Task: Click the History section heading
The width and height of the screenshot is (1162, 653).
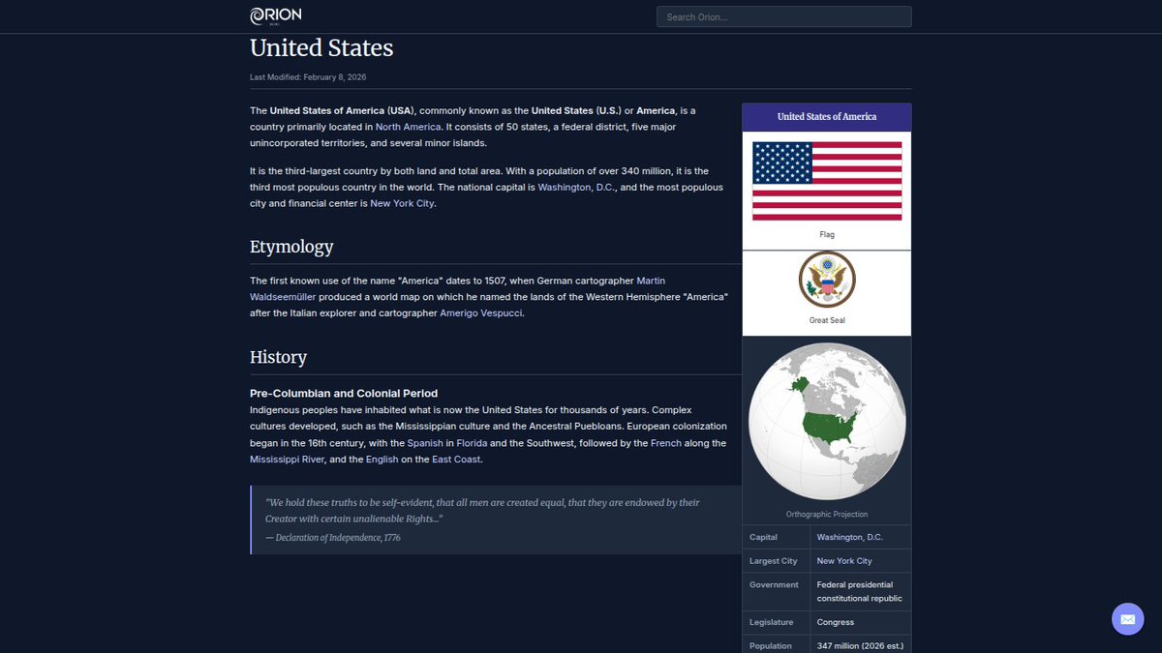Action: (x=278, y=357)
